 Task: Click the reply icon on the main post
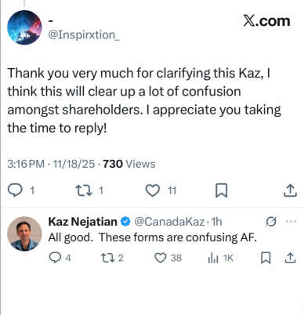coord(15,190)
